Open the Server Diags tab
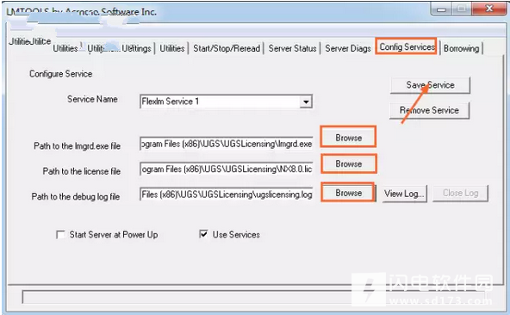Viewport: 510px width, 315px height. tap(348, 48)
